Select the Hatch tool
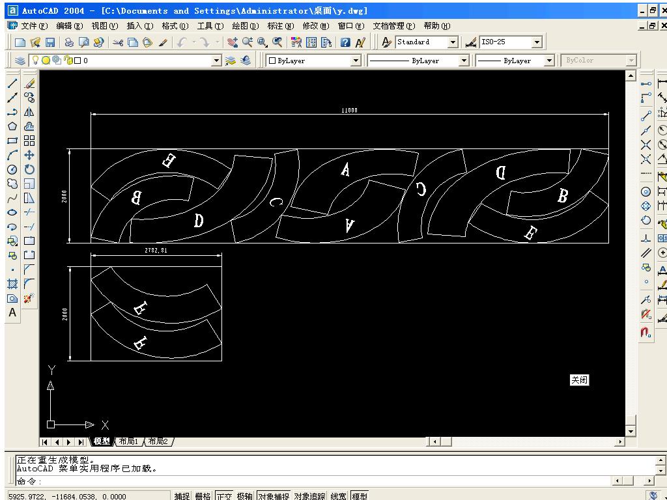The image size is (667, 500). click(12, 284)
